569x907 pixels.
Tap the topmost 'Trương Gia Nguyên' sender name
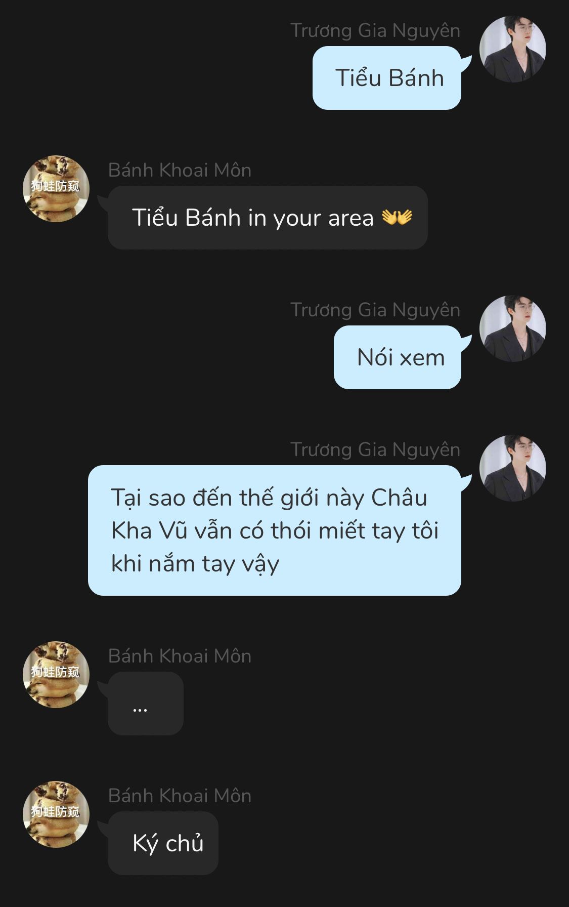[375, 31]
